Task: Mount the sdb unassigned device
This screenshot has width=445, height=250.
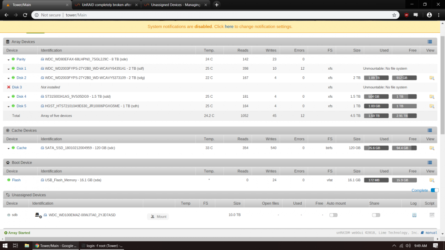Action: pyautogui.click(x=158, y=217)
